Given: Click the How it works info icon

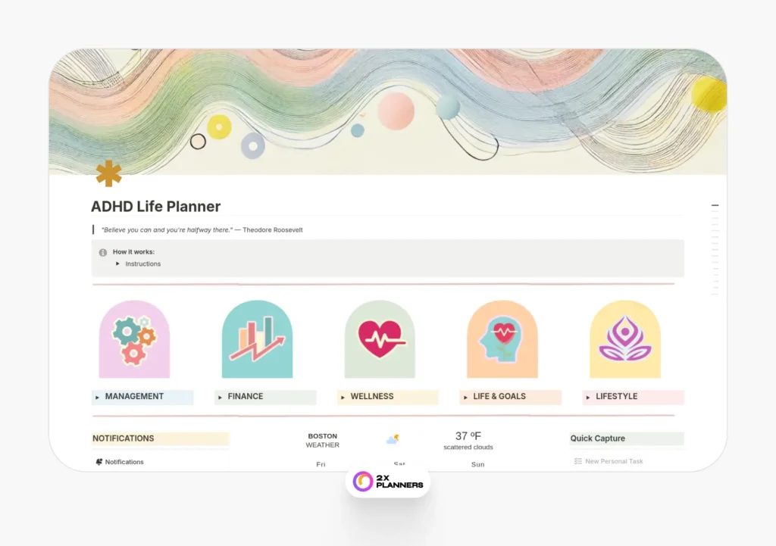Looking at the screenshot, I should coord(103,252).
